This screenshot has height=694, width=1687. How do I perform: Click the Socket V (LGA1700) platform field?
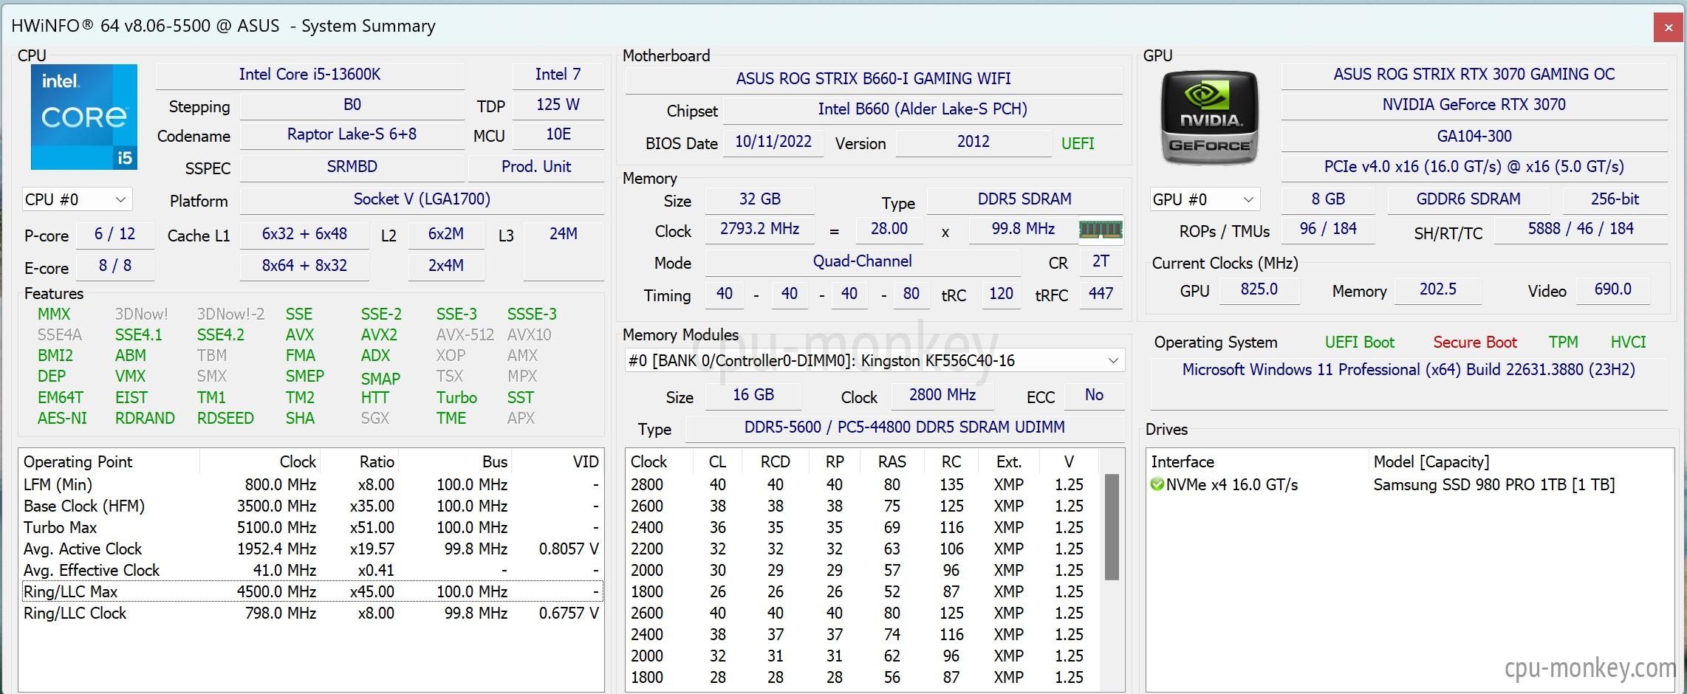click(x=422, y=199)
